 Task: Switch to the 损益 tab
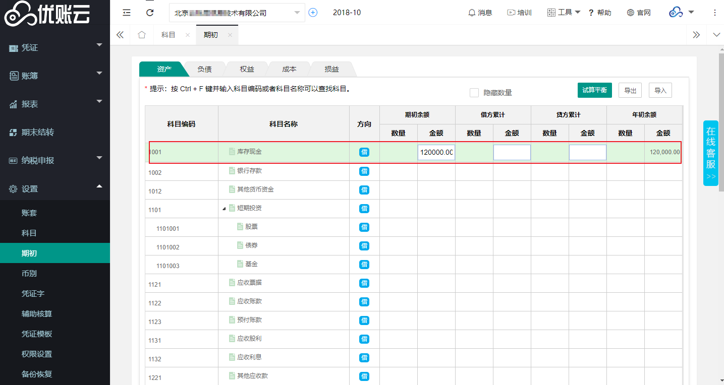pyautogui.click(x=331, y=69)
